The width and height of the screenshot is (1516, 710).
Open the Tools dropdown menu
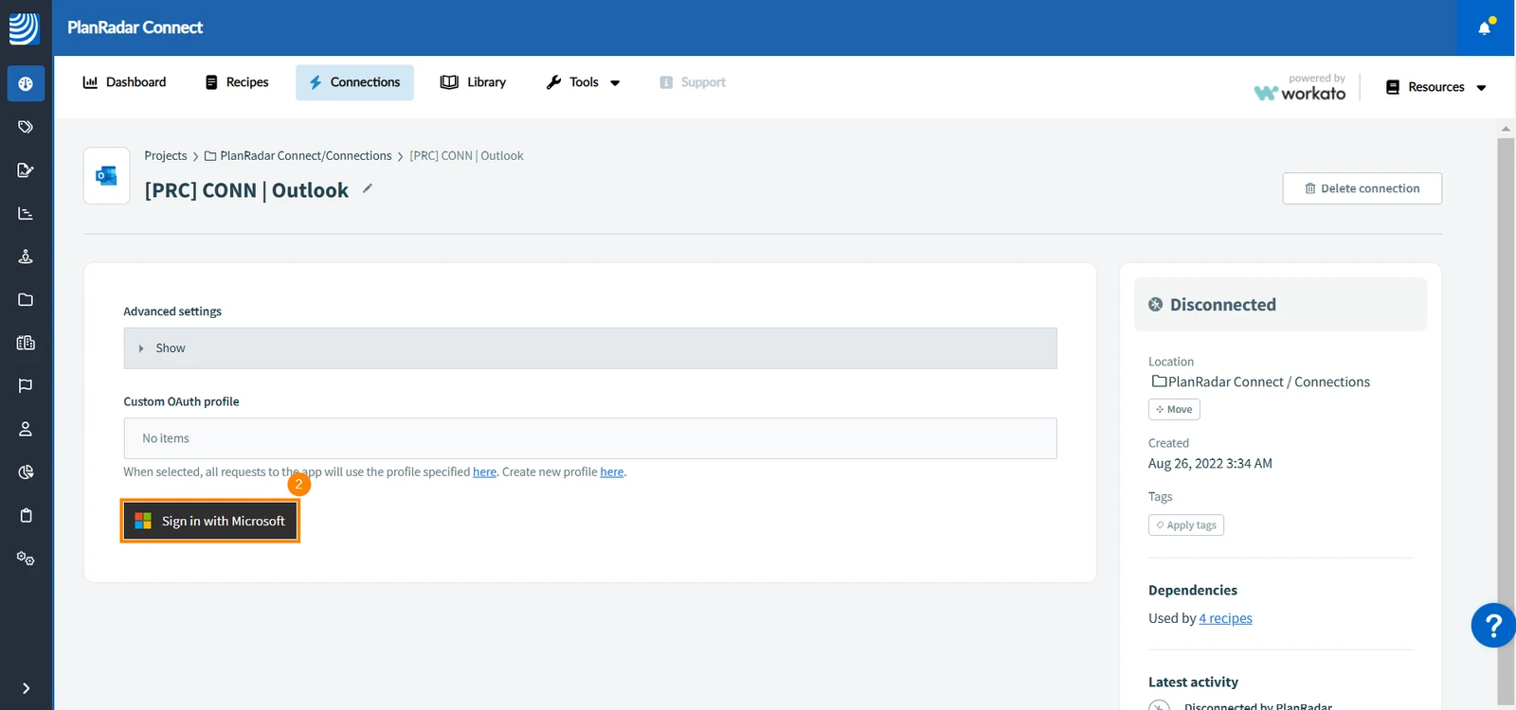click(583, 82)
